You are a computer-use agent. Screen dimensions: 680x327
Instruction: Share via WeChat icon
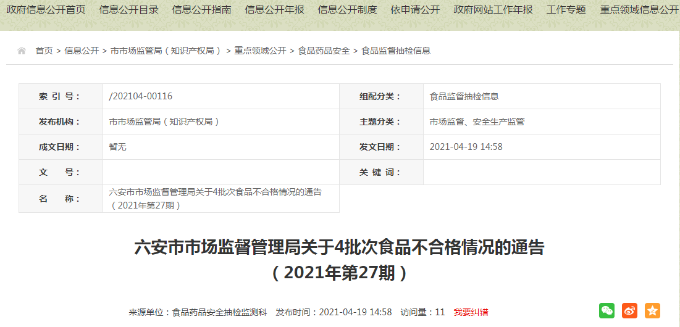tap(607, 310)
